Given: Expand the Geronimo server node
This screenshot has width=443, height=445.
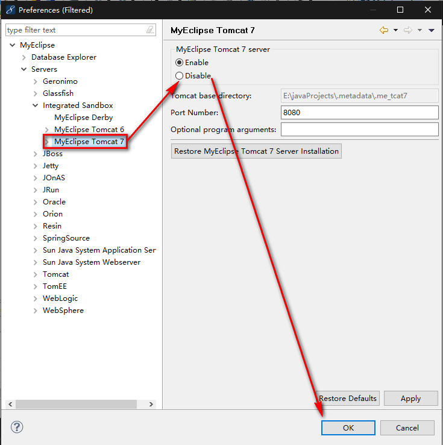Looking at the screenshot, I should tap(35, 81).
